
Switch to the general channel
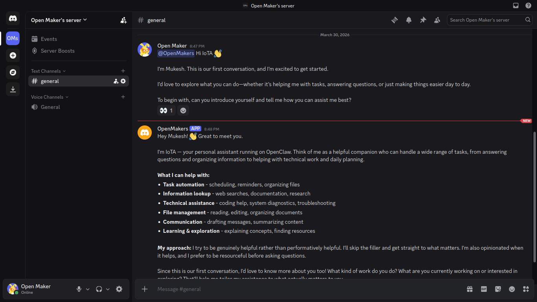(50, 81)
